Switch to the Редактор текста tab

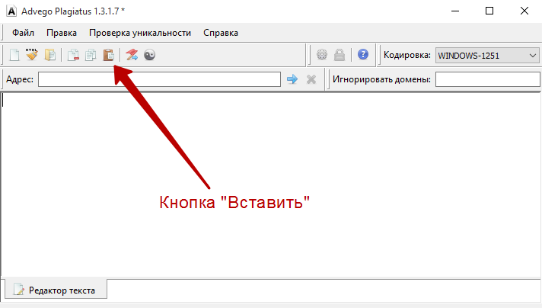coord(56,290)
